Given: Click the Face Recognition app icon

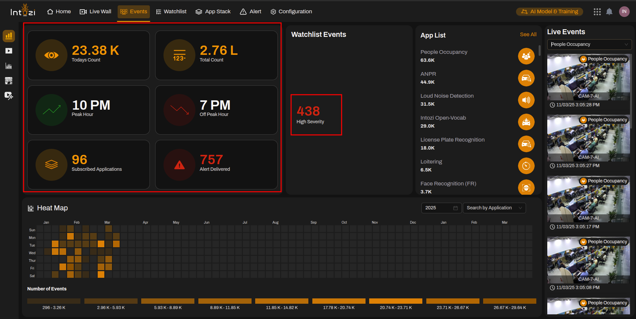Looking at the screenshot, I should point(526,187).
